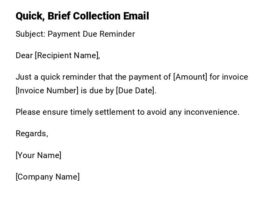Select the [Amount] placeholder
Screen dimensions: 273x201
[x=190, y=77]
